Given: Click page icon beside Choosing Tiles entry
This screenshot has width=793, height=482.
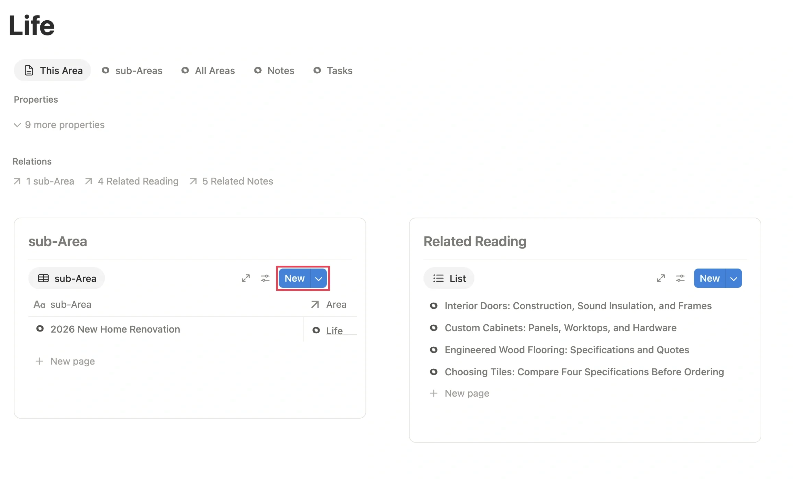Looking at the screenshot, I should (x=434, y=372).
